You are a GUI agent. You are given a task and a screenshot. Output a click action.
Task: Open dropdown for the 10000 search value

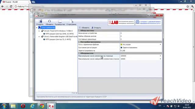160,59
